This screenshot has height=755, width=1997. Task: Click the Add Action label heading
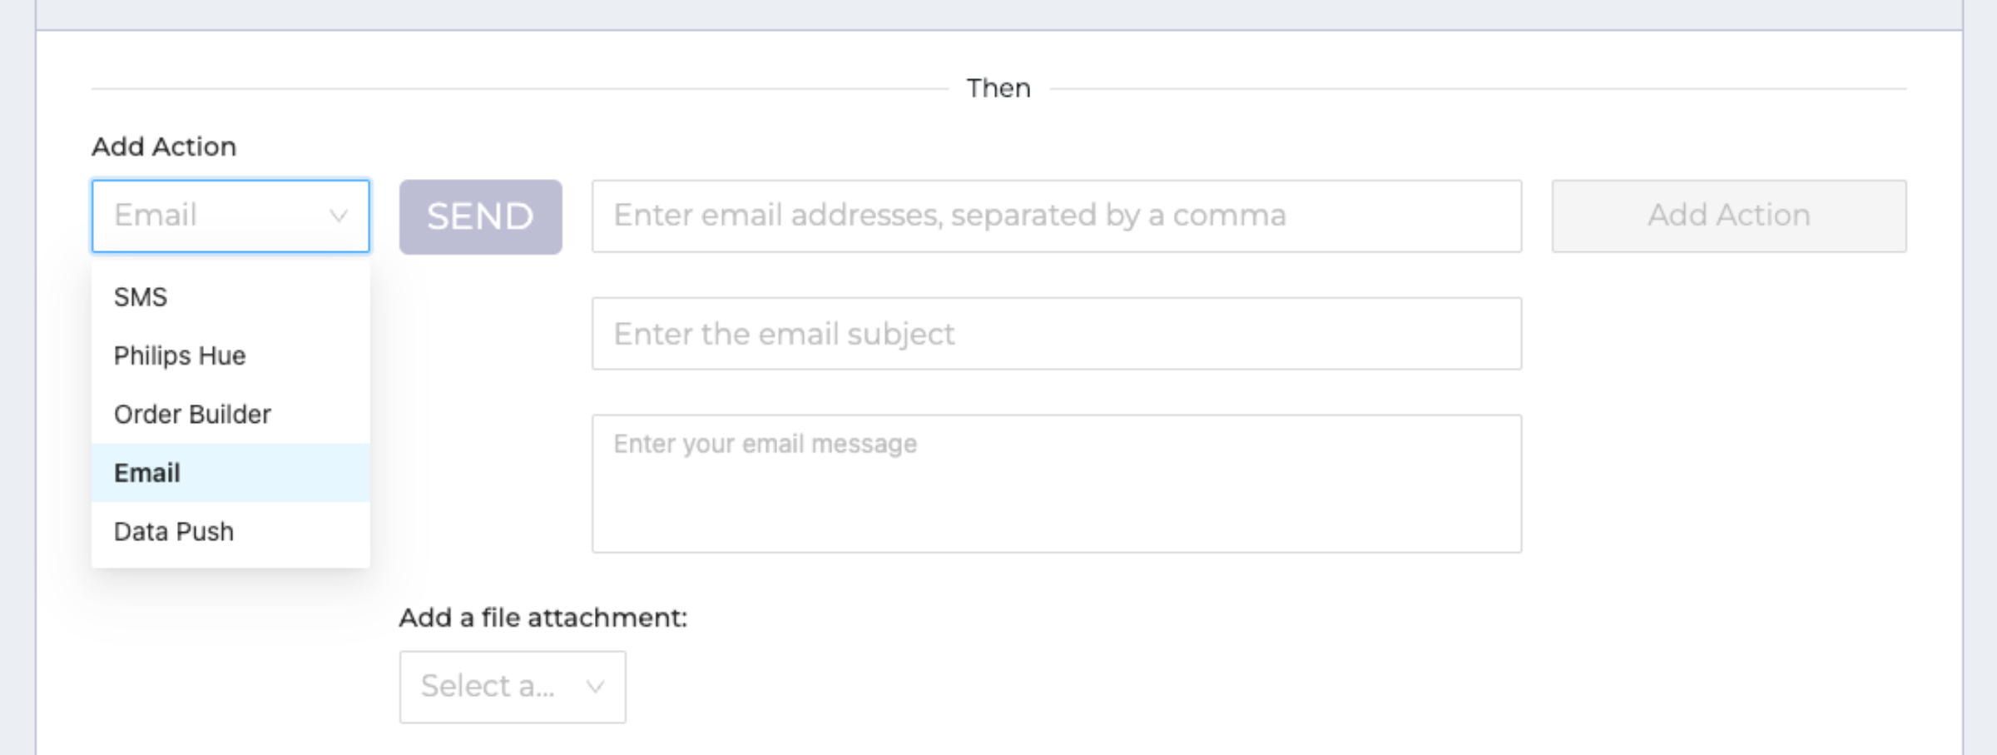point(163,146)
